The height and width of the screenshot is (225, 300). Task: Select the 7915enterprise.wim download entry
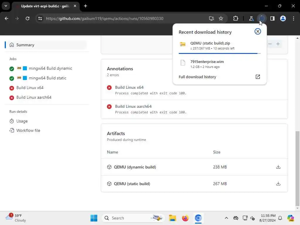(219, 64)
